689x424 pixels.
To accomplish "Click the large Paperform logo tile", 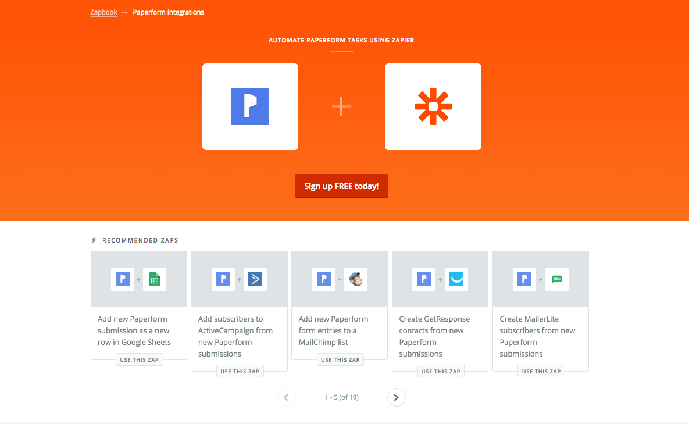I will pos(250,107).
